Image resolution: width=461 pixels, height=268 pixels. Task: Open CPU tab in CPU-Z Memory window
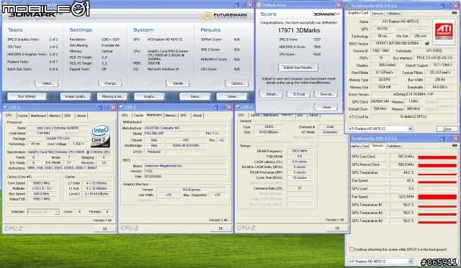[241, 115]
